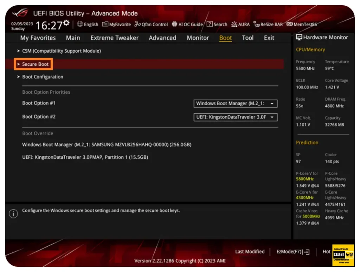Click the English language globe icon
This screenshot has height=272, width=360.
click(x=80, y=24)
